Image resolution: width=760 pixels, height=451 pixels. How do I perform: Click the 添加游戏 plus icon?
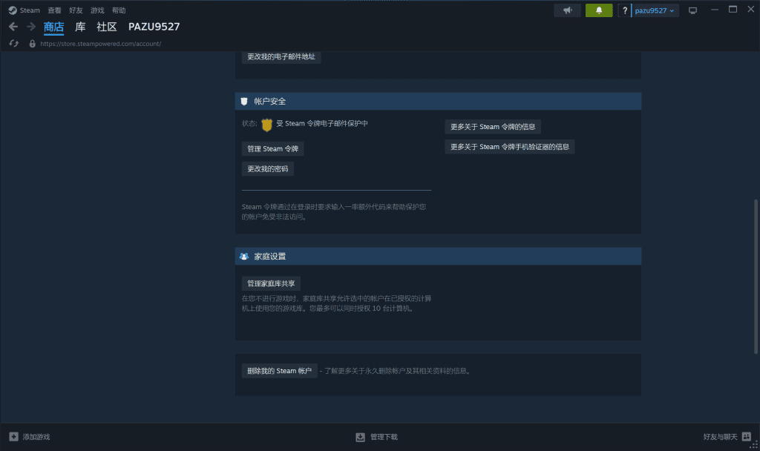pyautogui.click(x=13, y=436)
